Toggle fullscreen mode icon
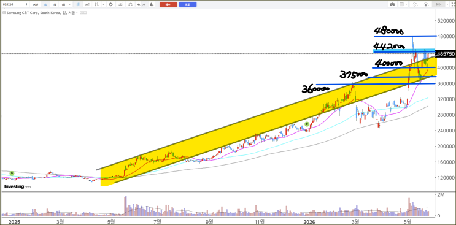 (453, 4)
